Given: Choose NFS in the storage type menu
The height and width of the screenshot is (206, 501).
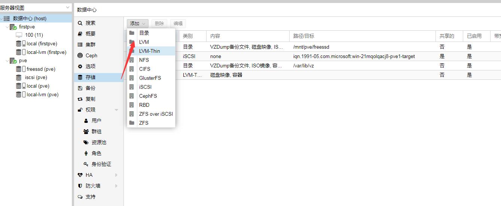Looking at the screenshot, I should (x=144, y=60).
